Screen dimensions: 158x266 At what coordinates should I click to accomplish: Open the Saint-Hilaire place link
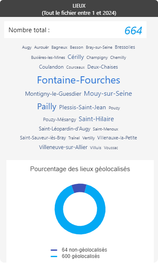point(96,119)
